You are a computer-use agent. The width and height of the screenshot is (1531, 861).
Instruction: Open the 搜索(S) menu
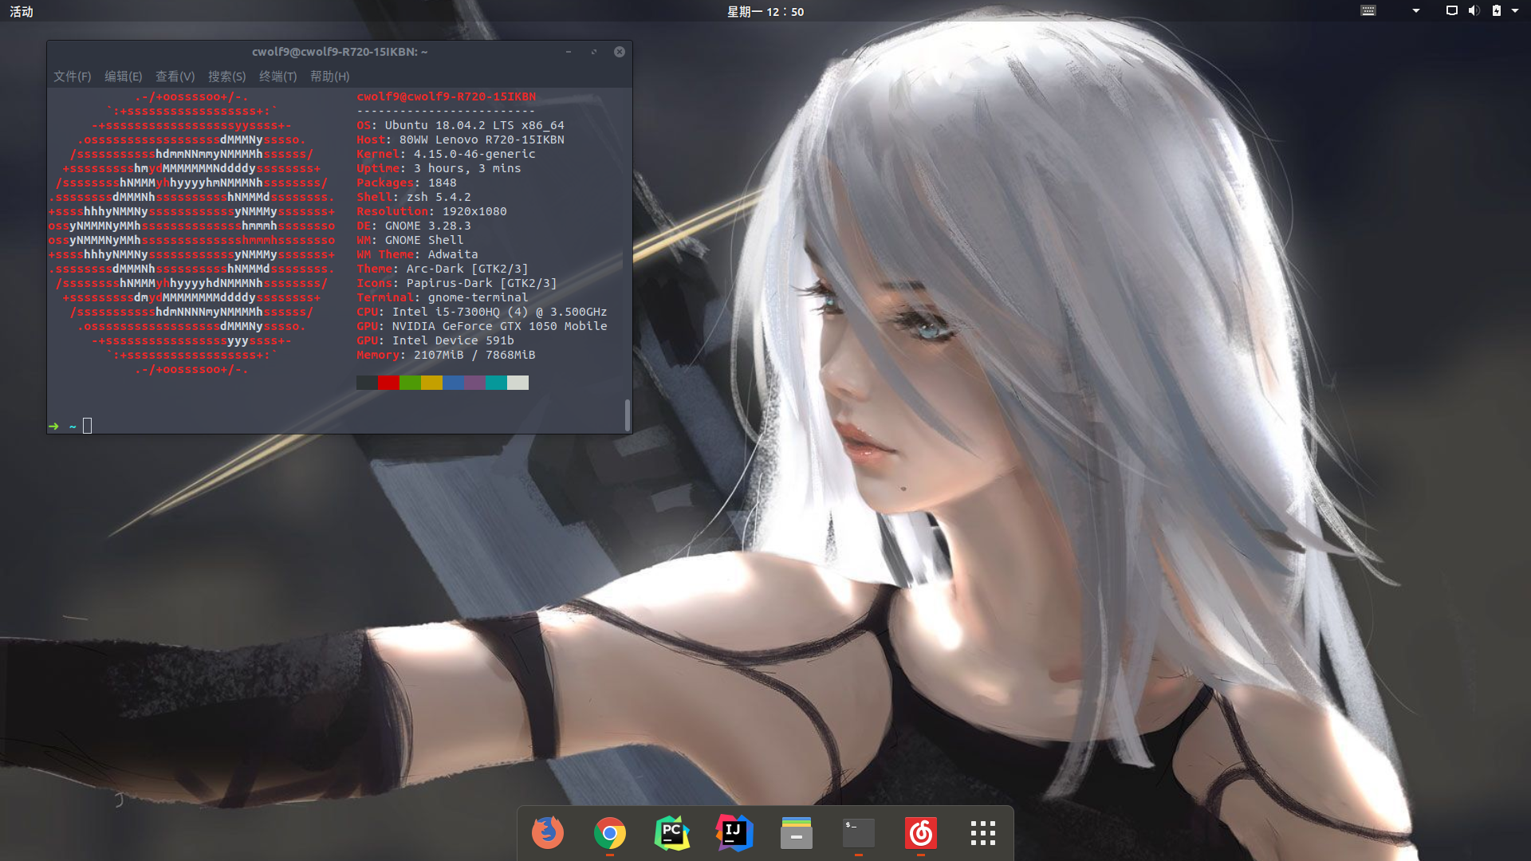click(227, 77)
